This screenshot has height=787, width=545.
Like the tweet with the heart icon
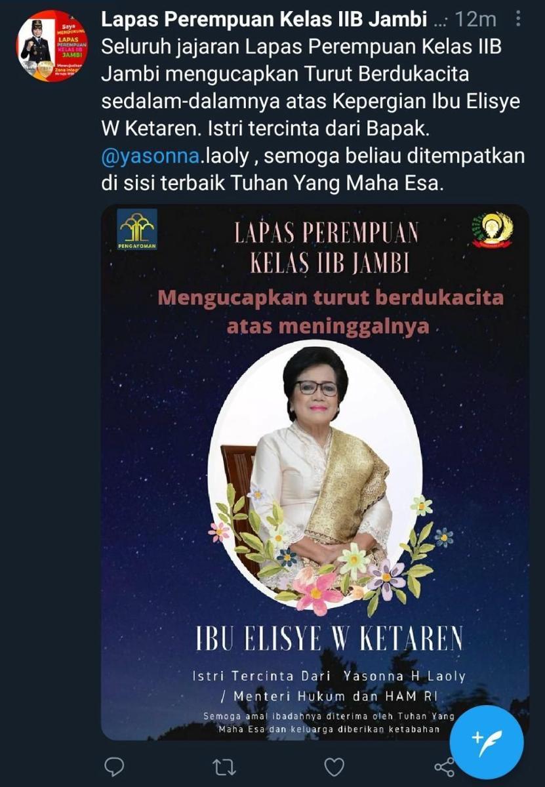pyautogui.click(x=335, y=767)
